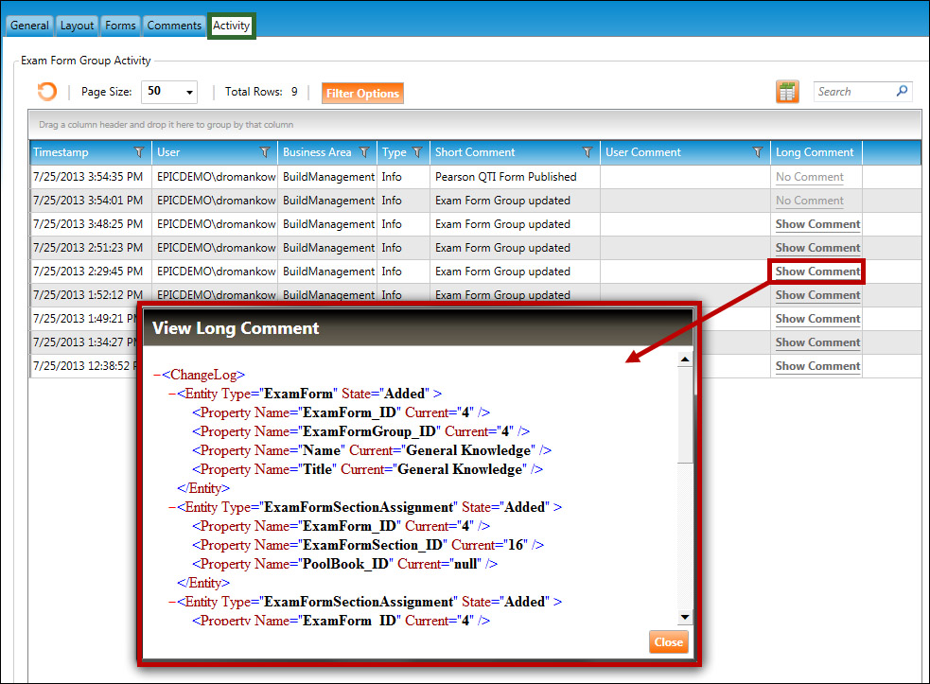Open the Timestamp column filter icon
This screenshot has height=684, width=930.
pyautogui.click(x=139, y=152)
